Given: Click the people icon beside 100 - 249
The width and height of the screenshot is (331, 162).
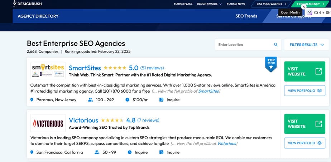Looking at the screenshot, I should 90,100.
